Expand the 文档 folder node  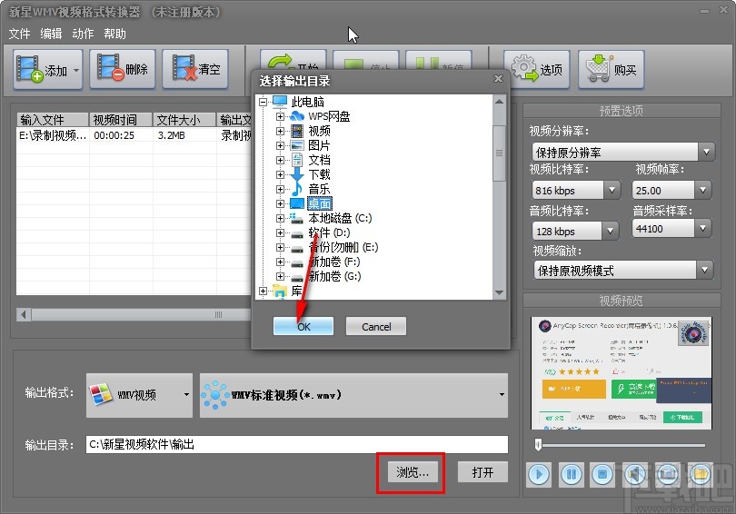click(x=280, y=160)
